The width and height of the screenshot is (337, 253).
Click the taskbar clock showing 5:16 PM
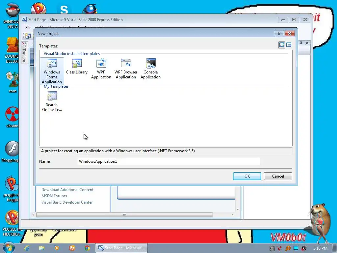[x=320, y=248]
